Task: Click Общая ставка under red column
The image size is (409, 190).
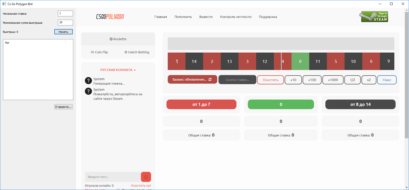Action: coord(201,135)
